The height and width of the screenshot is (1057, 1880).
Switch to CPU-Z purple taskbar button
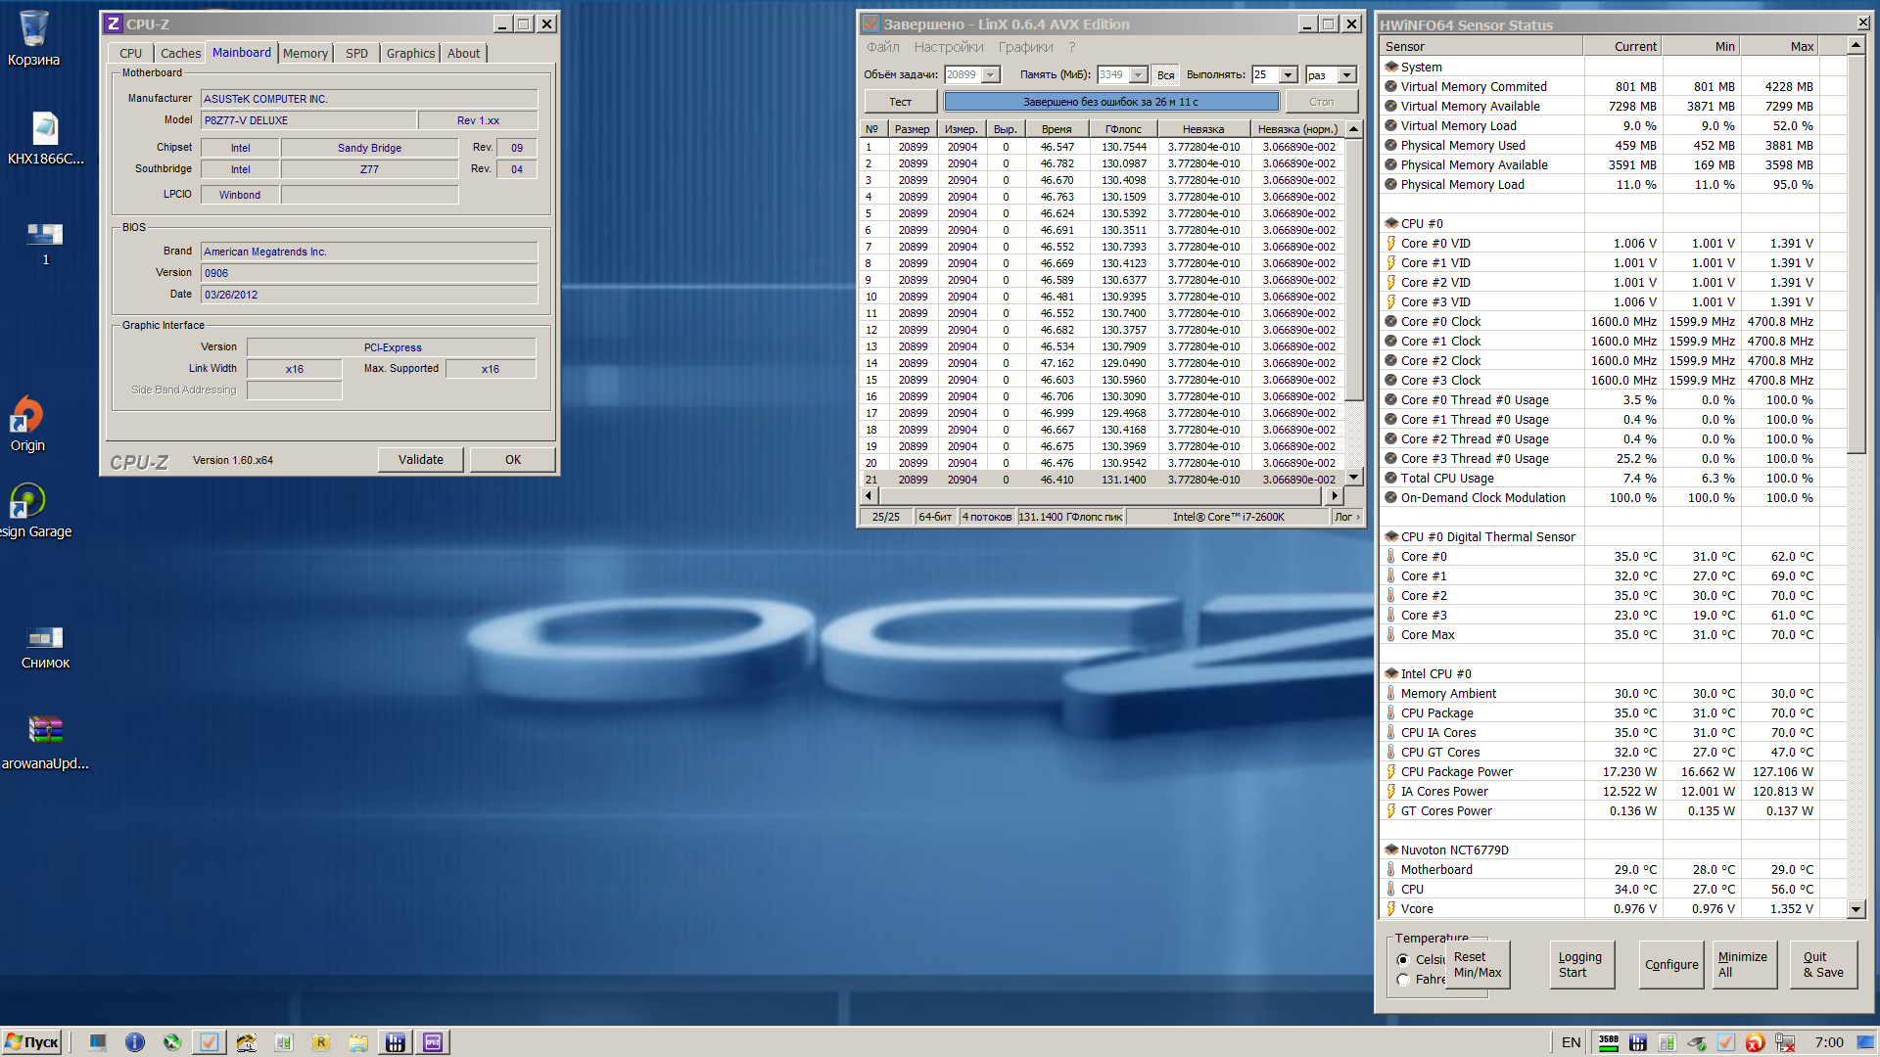coord(433,1042)
